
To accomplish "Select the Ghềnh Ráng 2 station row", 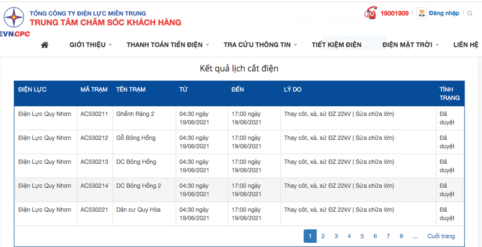I will (x=239, y=118).
